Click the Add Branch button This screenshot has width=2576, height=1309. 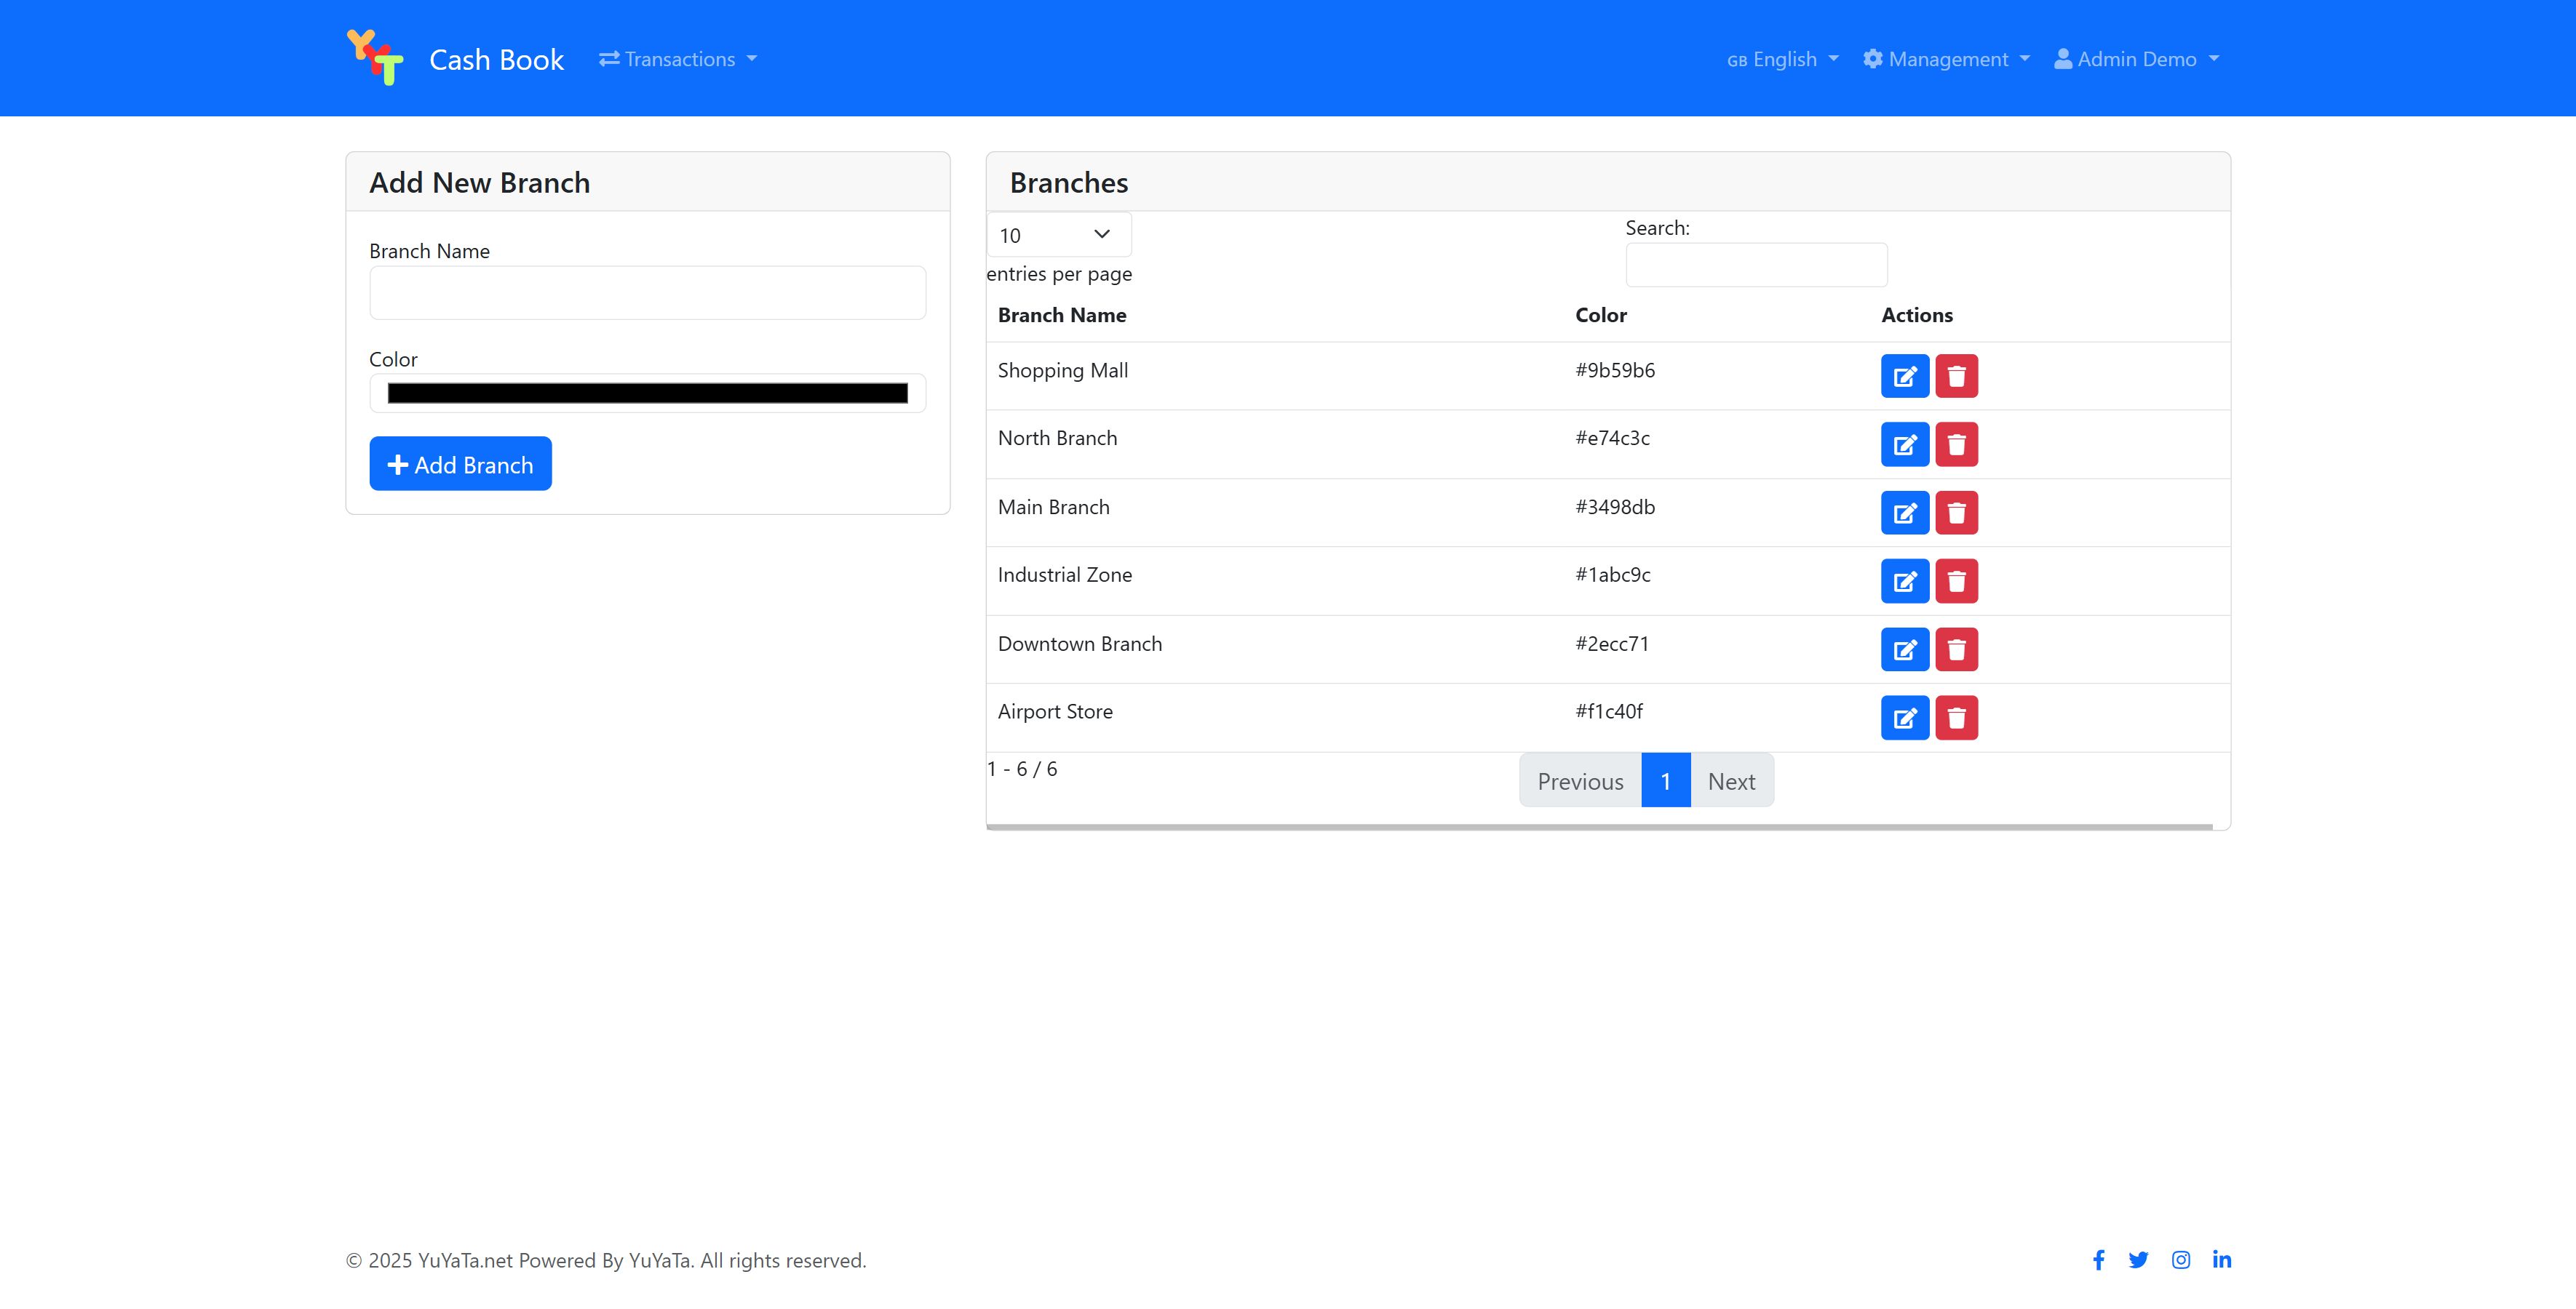pos(460,464)
